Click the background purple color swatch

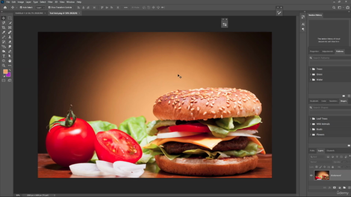tap(9, 75)
